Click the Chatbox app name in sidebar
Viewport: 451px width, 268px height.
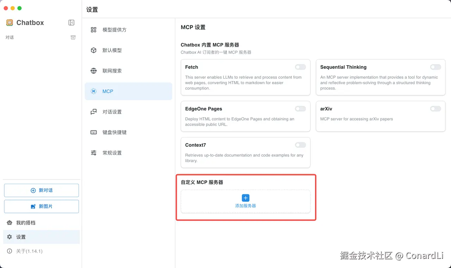click(x=30, y=23)
